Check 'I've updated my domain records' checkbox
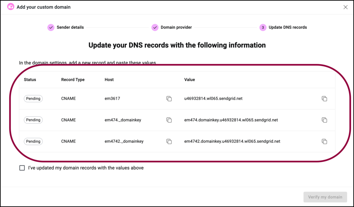 click(x=22, y=168)
